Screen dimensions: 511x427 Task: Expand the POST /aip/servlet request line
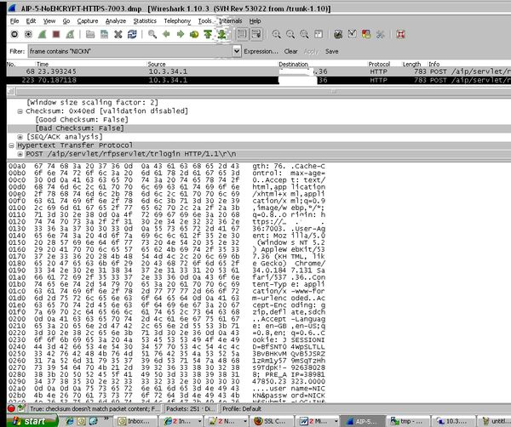click(x=20, y=154)
